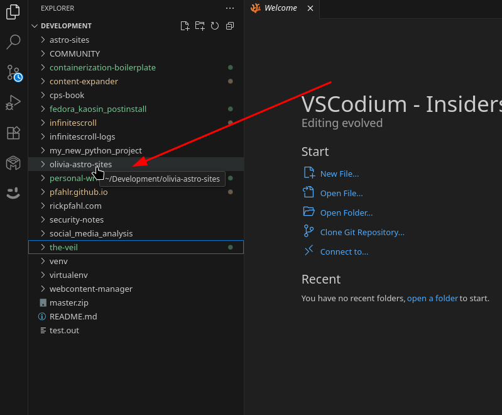Open the Run and Debug view
This screenshot has height=415, width=502.
(x=13, y=103)
